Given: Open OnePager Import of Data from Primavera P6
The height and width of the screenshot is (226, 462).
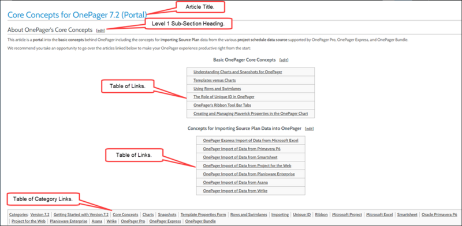Looking at the screenshot, I should [x=241, y=149].
